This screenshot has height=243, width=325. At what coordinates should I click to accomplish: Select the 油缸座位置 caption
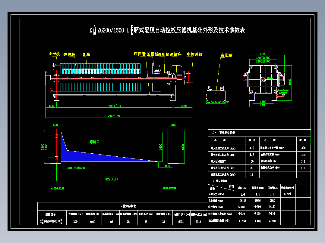coord(169,188)
